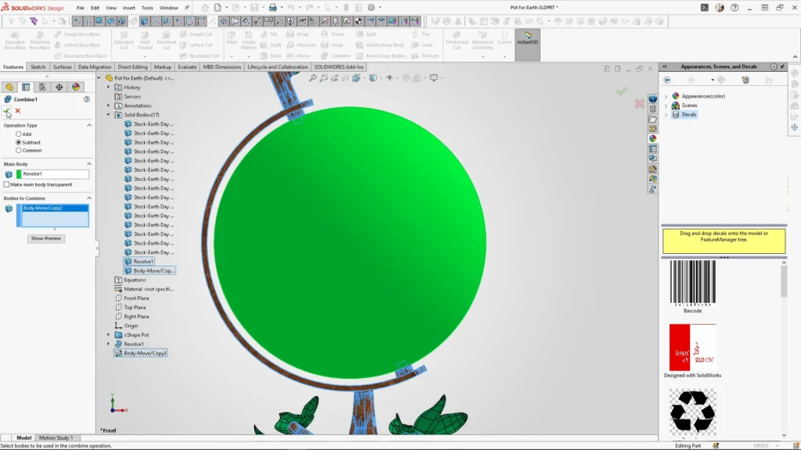The image size is (801, 450).
Task: Switch to the FeatureManager design tree tab icon
Action: pyautogui.click(x=9, y=87)
